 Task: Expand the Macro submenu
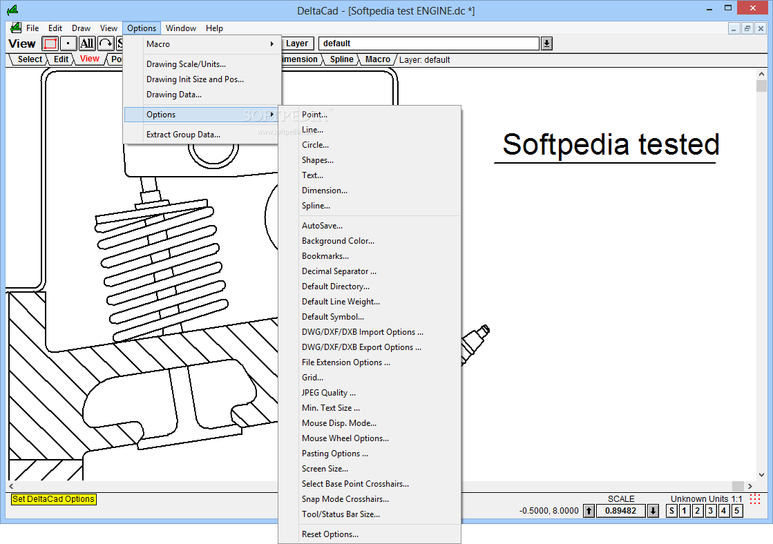[202, 44]
